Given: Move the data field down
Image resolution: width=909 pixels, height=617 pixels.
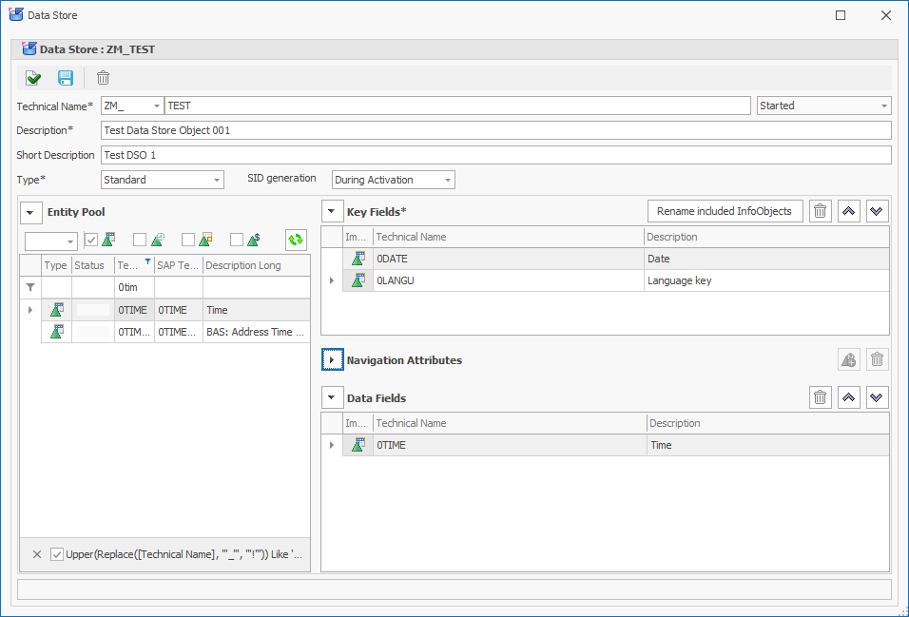Looking at the screenshot, I should coord(878,397).
